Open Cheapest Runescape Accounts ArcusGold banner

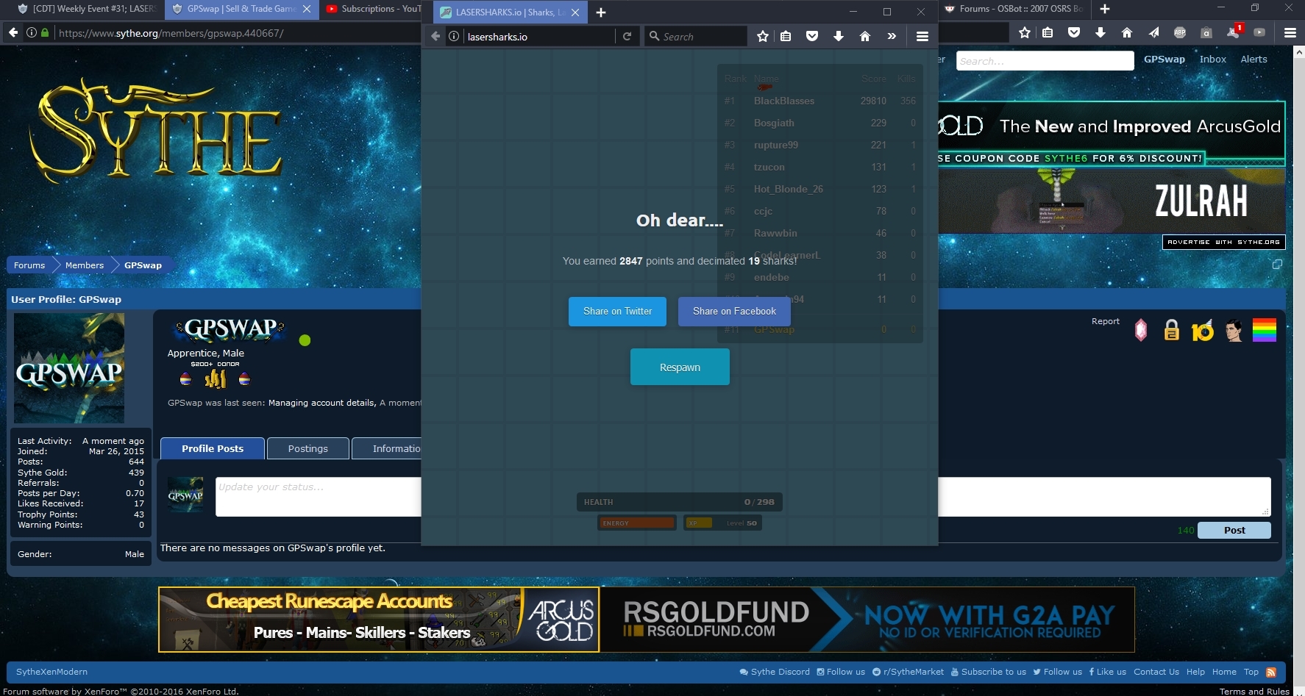(379, 620)
